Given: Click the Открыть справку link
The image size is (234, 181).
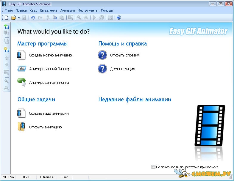Looking at the screenshot, I should coord(124,55).
